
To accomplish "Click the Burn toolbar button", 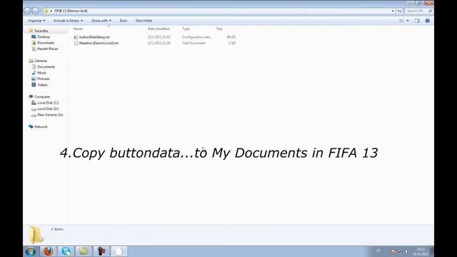I will click(124, 21).
